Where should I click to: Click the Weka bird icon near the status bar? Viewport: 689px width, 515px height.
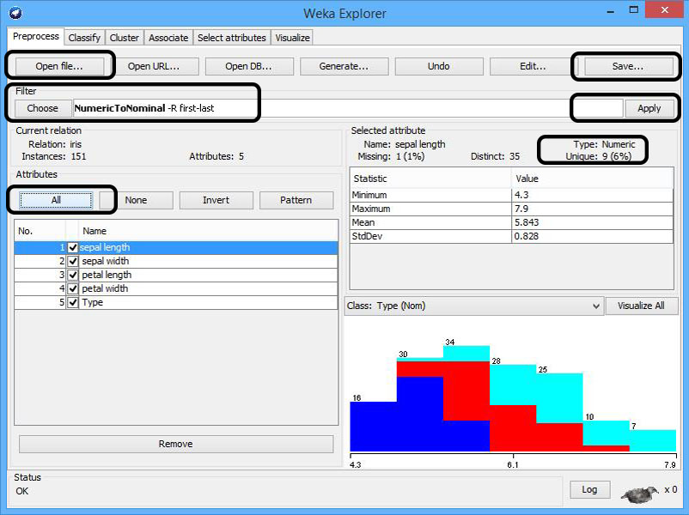tap(637, 489)
